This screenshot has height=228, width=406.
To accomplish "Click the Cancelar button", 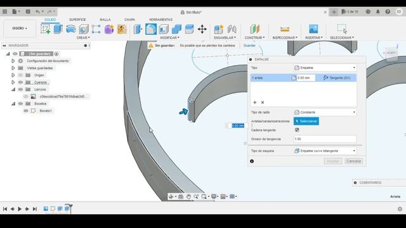I will point(354,161).
